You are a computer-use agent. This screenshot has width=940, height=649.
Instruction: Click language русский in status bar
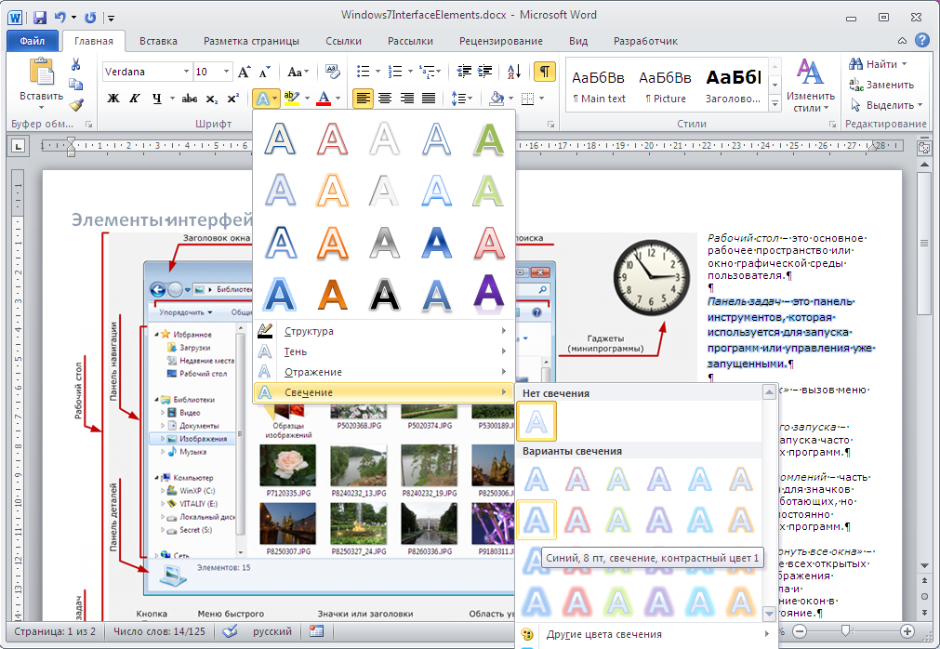pyautogui.click(x=271, y=631)
